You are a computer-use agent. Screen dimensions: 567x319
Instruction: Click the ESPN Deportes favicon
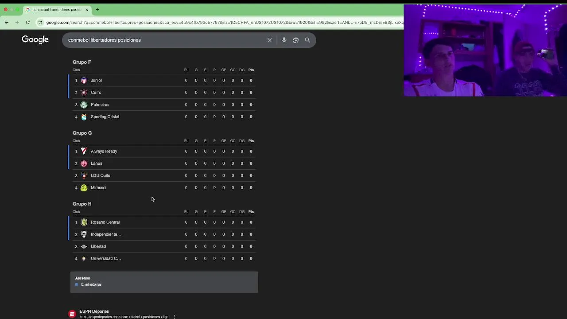(72, 314)
